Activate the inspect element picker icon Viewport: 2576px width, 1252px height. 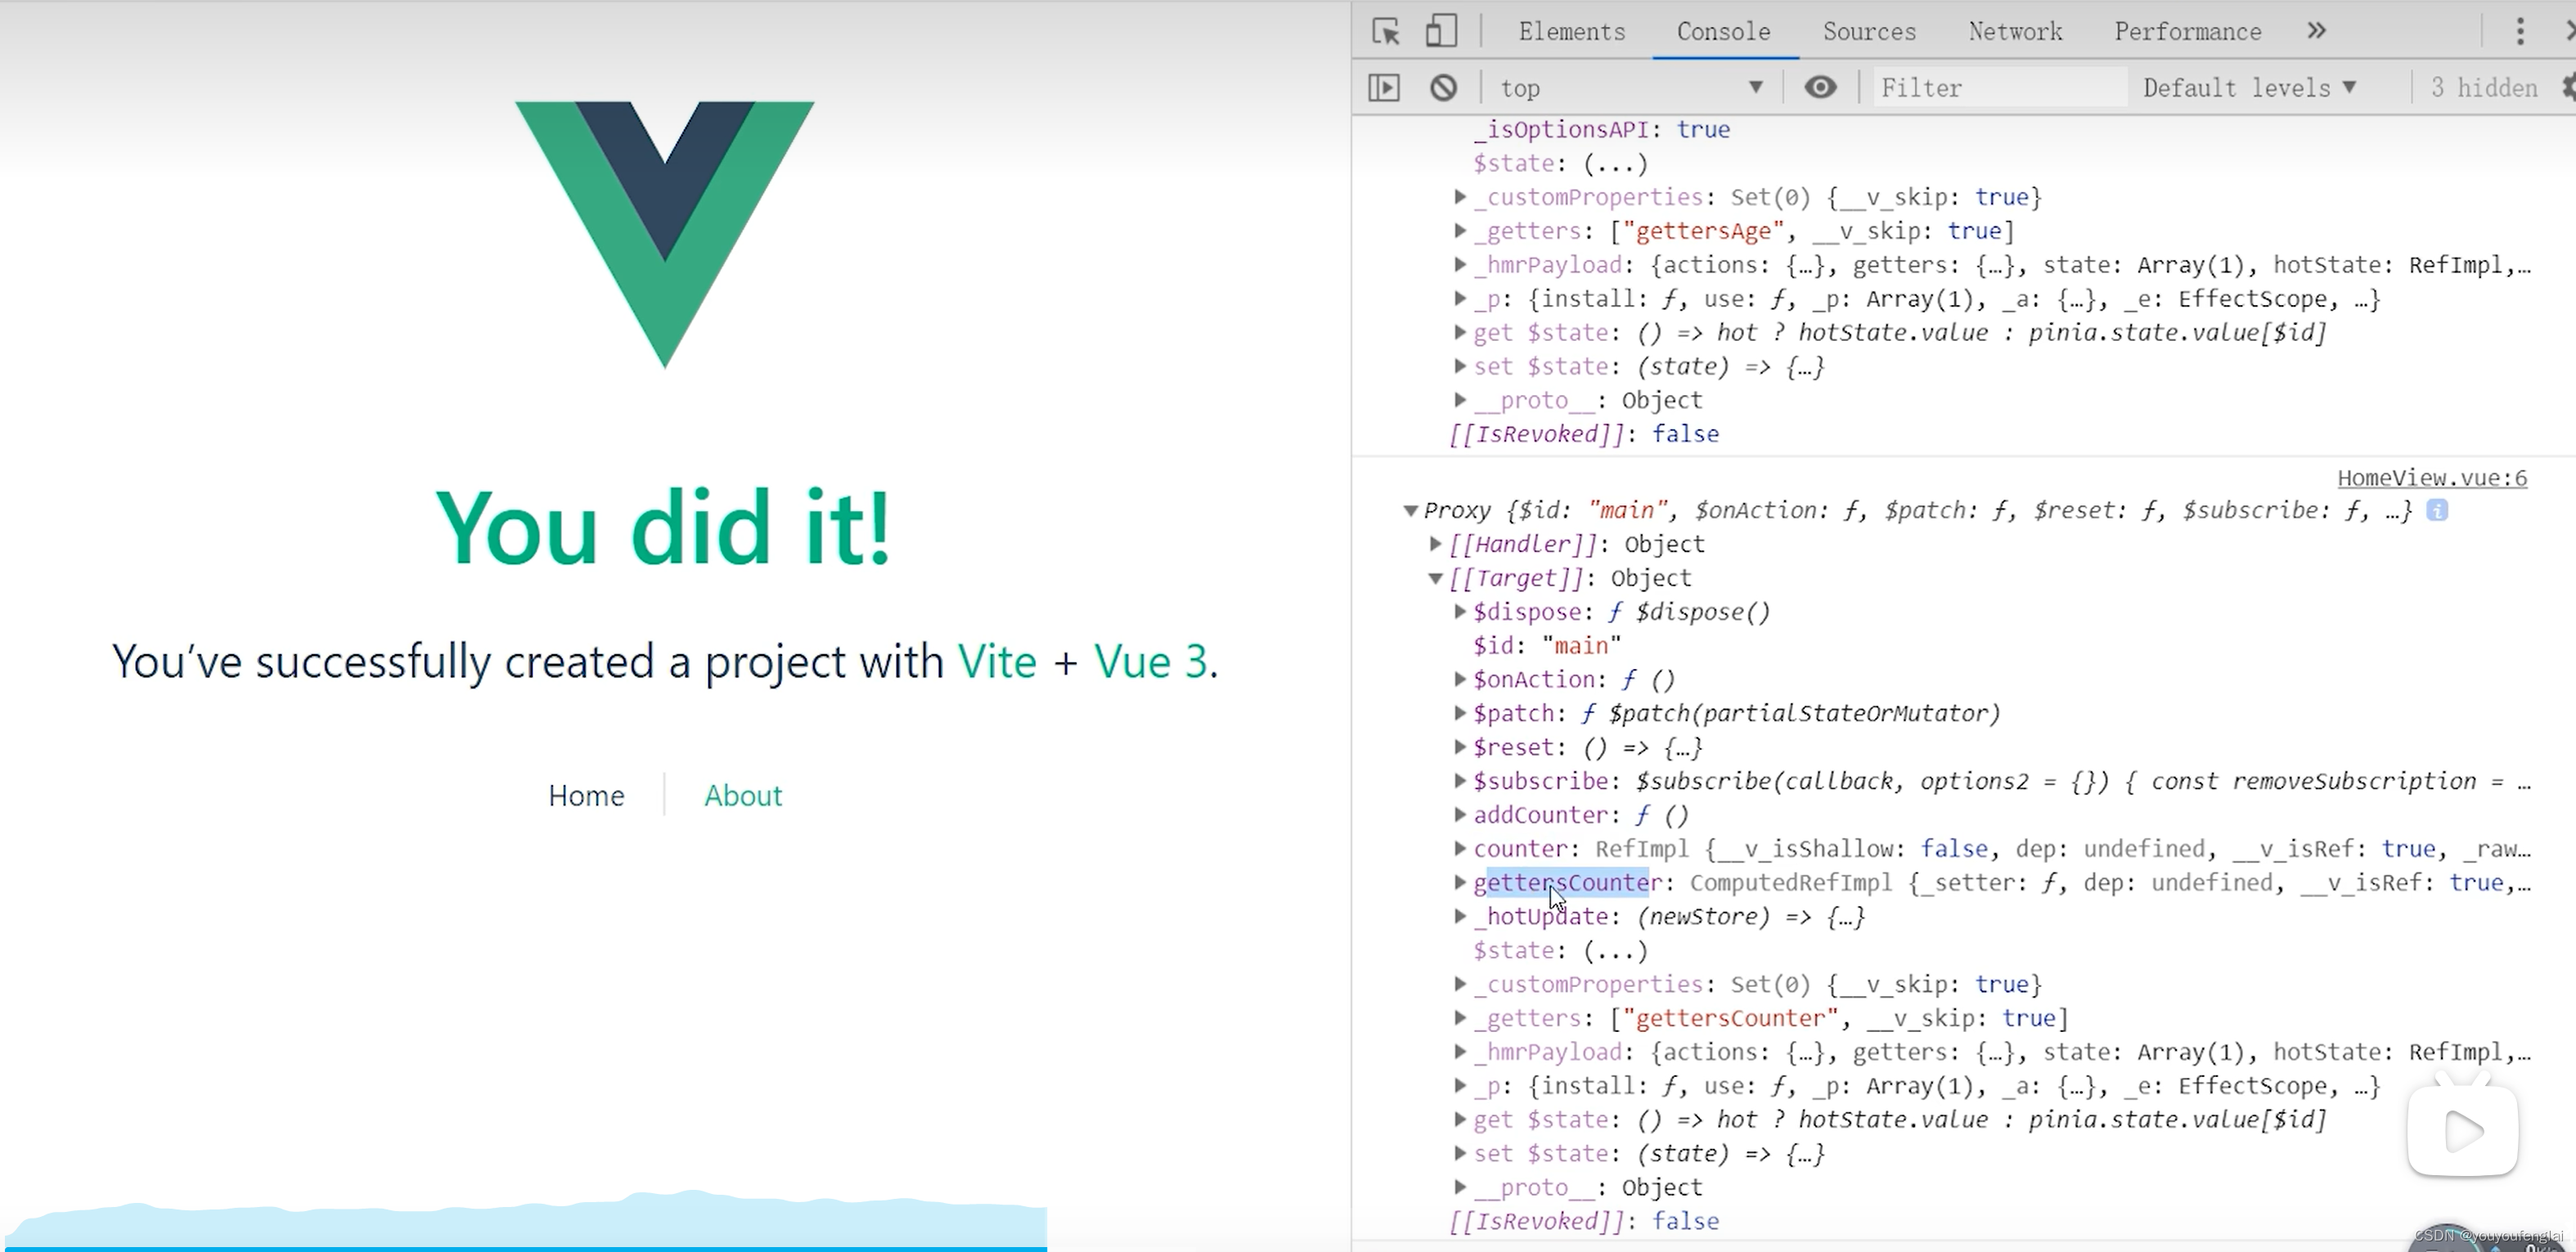point(1386,31)
